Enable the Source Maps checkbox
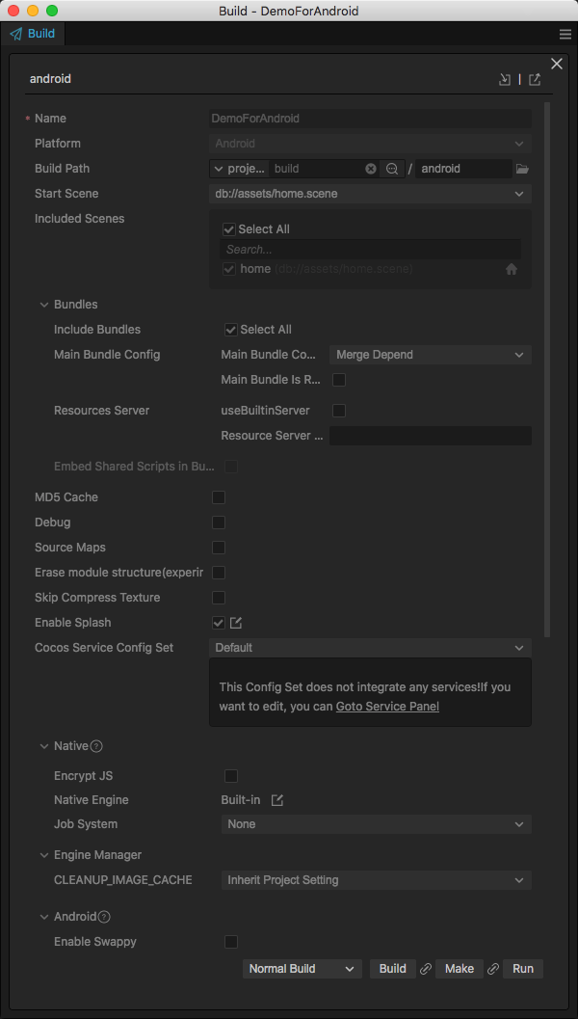578x1019 pixels. [x=219, y=548]
